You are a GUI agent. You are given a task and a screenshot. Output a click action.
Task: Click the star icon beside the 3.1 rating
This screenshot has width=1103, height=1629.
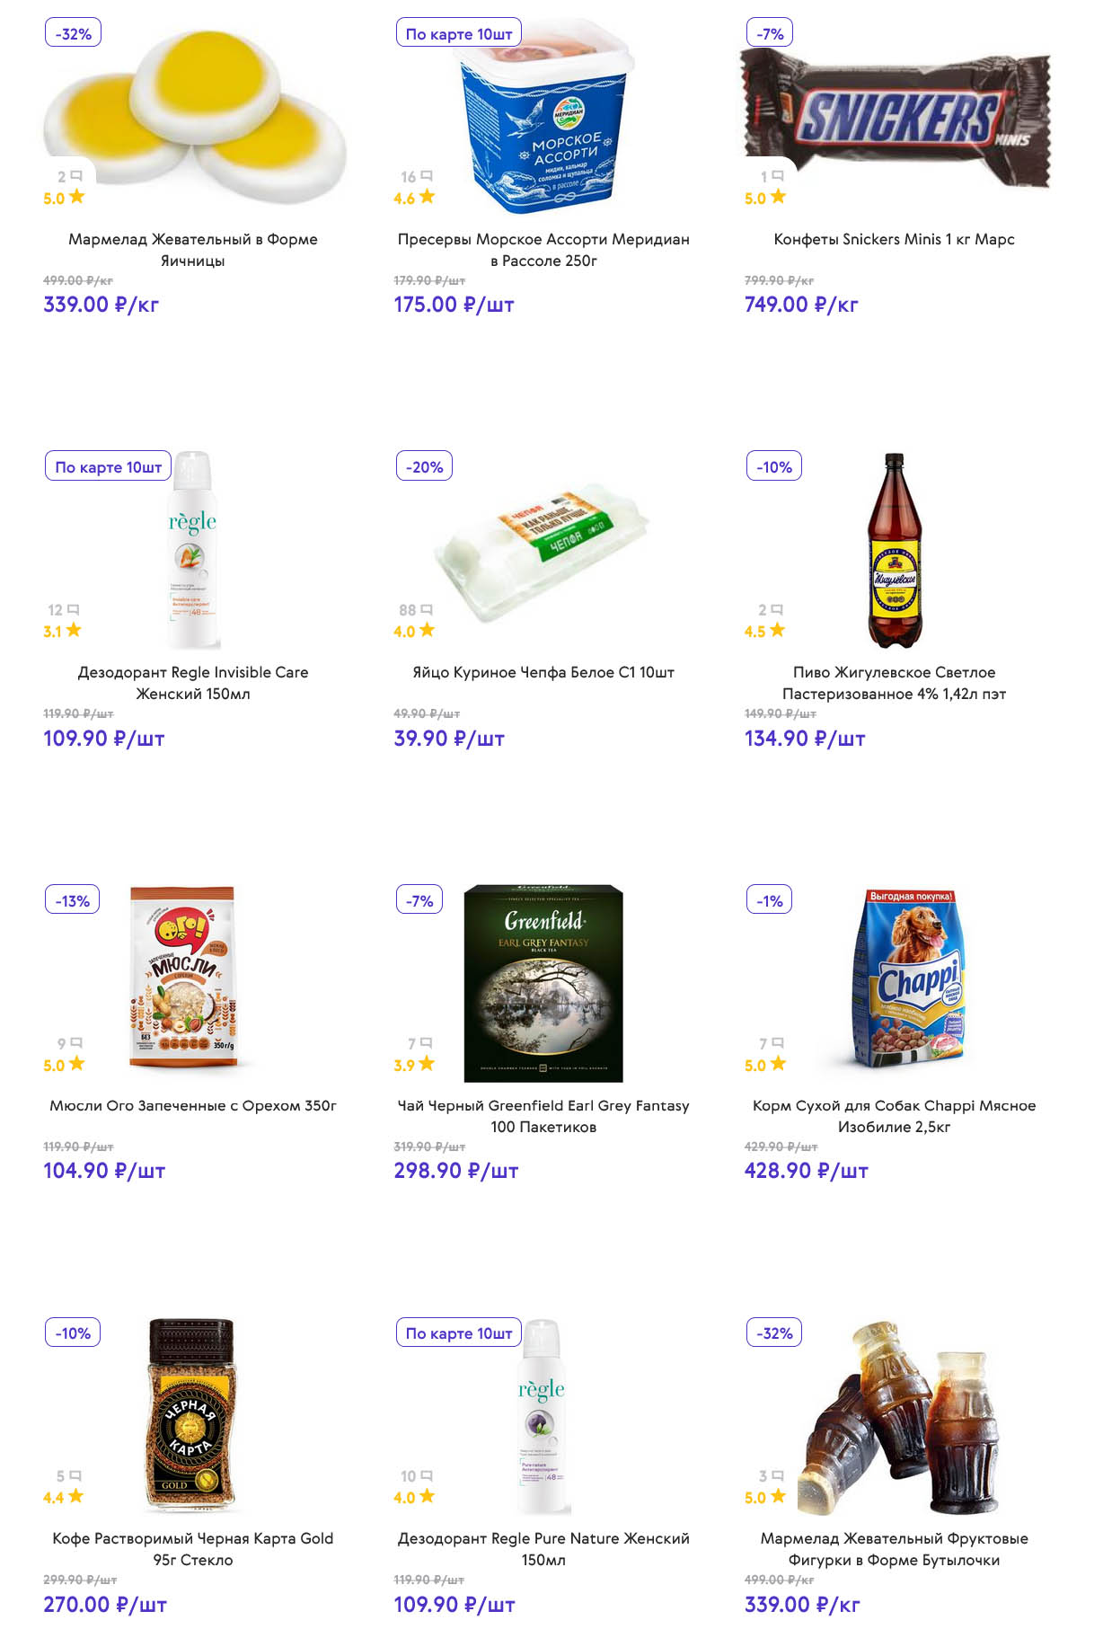(x=74, y=630)
